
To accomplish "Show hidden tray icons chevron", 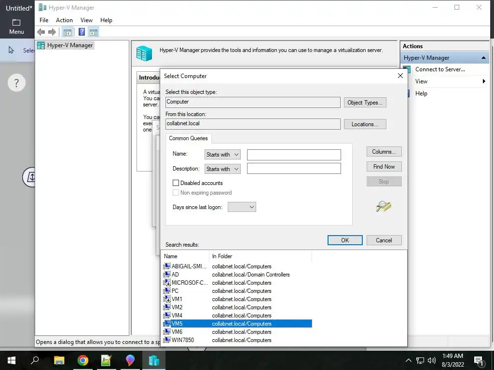I will click(408, 360).
